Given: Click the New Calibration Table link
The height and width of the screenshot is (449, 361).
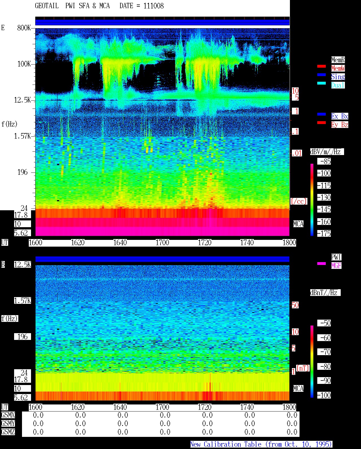Looking at the screenshot, I should tap(261, 444).
